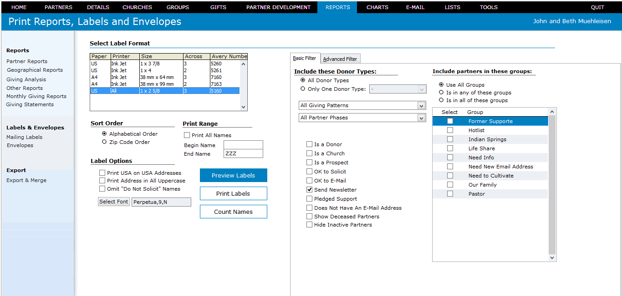622x296 pixels.
Task: Click the End Name field
Action: (243, 153)
